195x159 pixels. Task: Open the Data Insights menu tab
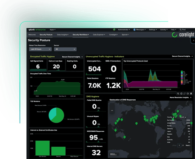63,35
